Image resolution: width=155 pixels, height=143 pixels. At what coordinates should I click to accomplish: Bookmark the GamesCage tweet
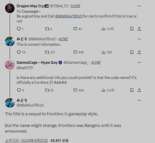[x=132, y=90]
